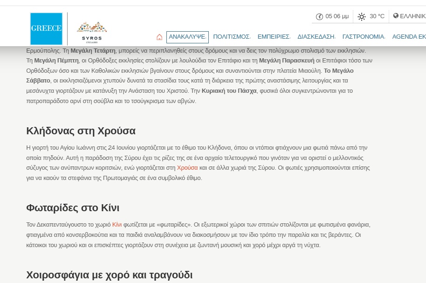Open the ΕΜΠΕΙΡΙΕΣ menu item
Image resolution: width=426 pixels, height=283 pixels.
tap(274, 37)
